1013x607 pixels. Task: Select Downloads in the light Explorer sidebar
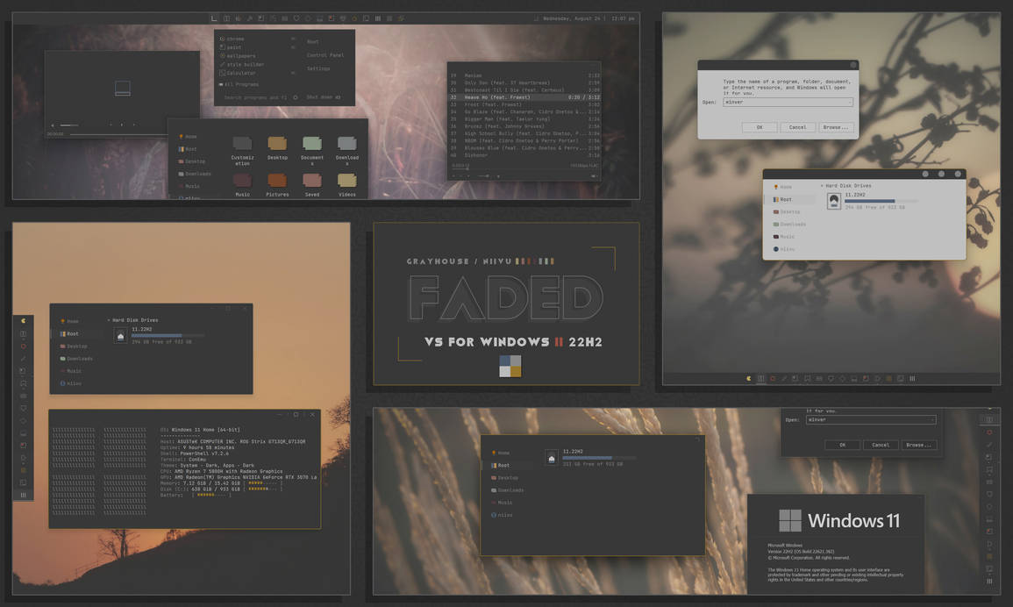(789, 225)
